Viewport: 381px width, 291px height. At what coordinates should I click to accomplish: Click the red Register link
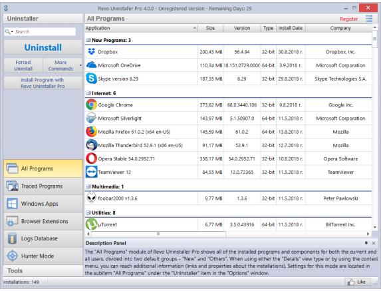click(x=348, y=19)
